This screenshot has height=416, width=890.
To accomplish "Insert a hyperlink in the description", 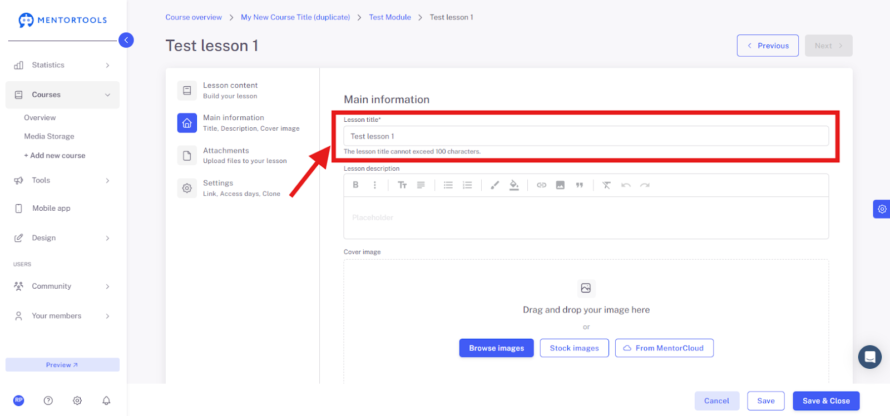I will (x=541, y=185).
